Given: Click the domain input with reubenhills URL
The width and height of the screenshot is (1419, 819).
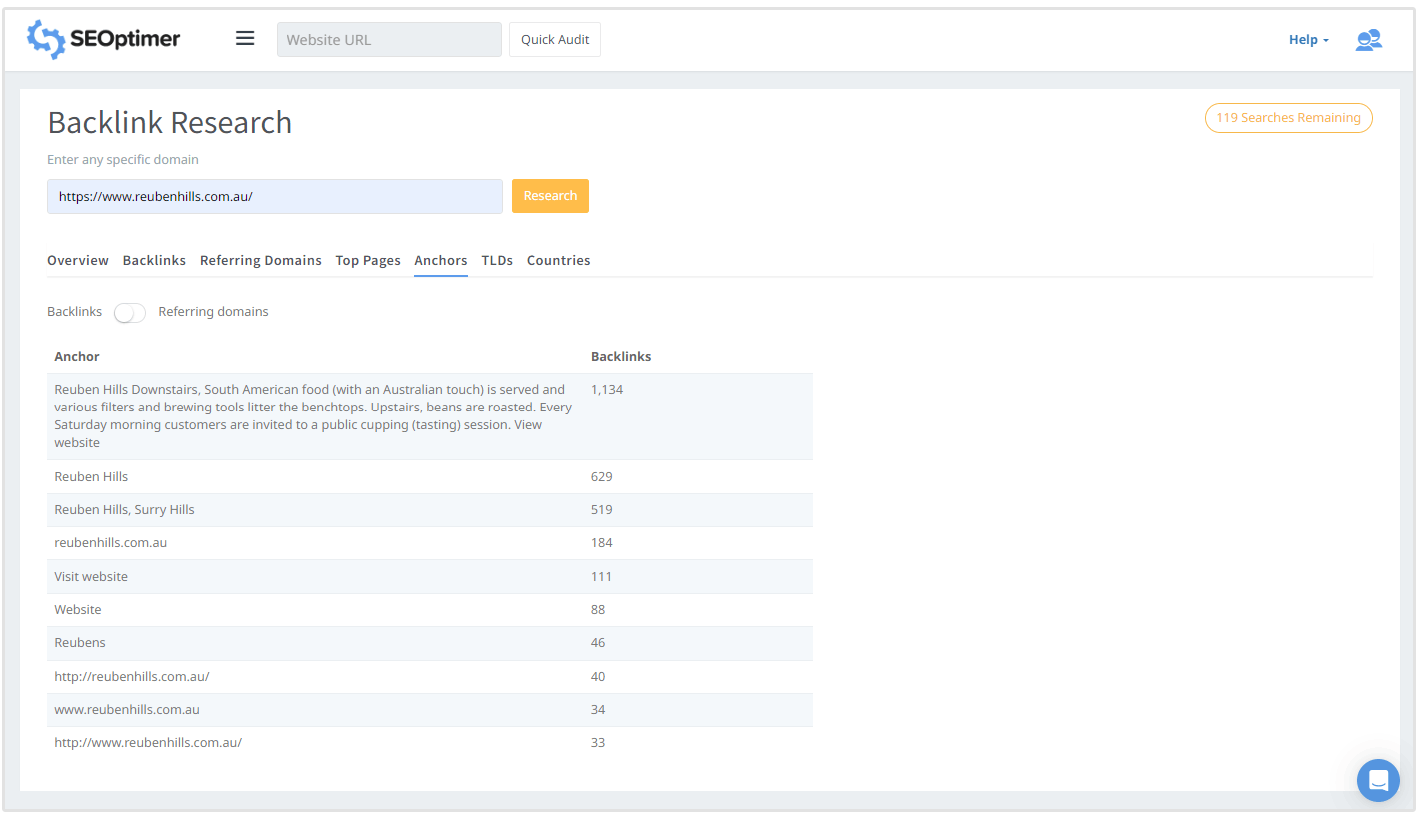Looking at the screenshot, I should point(274,197).
